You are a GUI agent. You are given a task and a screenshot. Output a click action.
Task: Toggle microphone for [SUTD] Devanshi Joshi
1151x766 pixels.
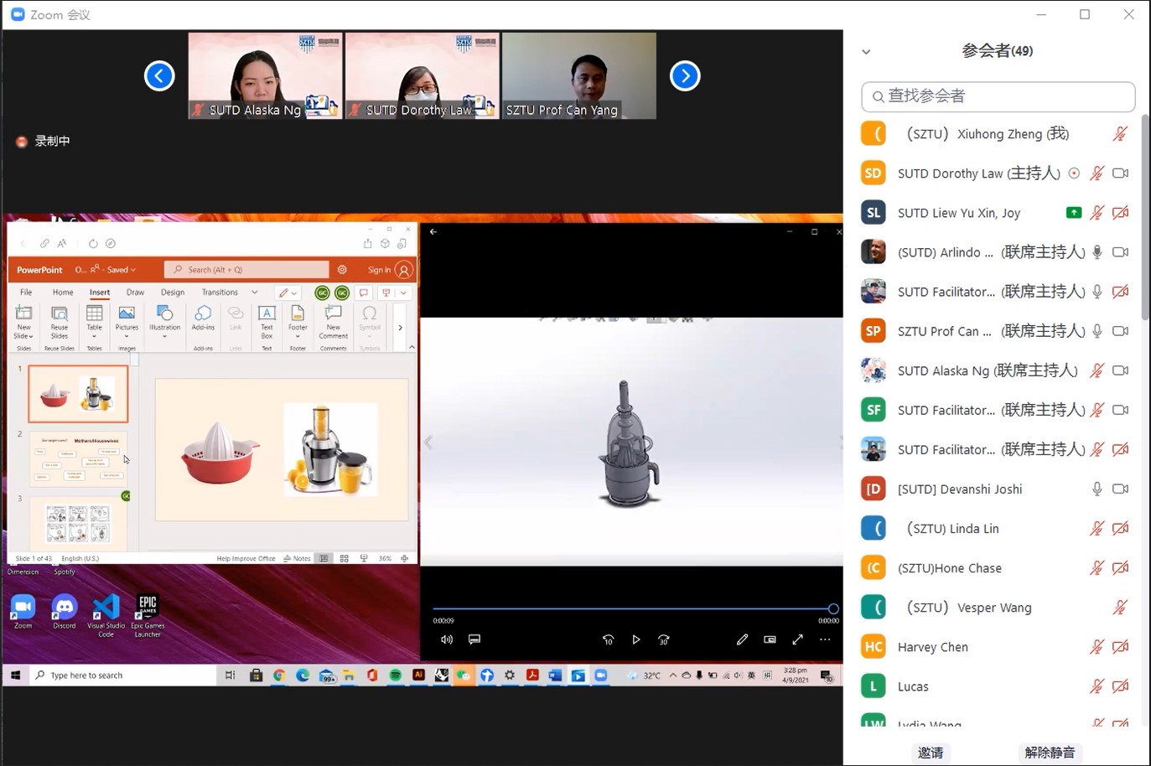point(1097,489)
